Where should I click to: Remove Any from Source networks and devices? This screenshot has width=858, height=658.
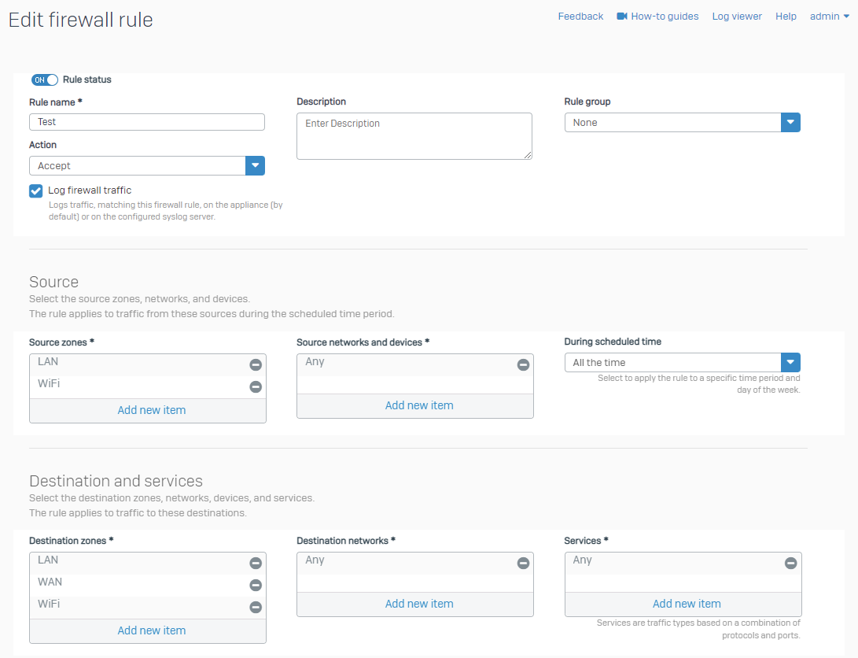pyautogui.click(x=523, y=364)
